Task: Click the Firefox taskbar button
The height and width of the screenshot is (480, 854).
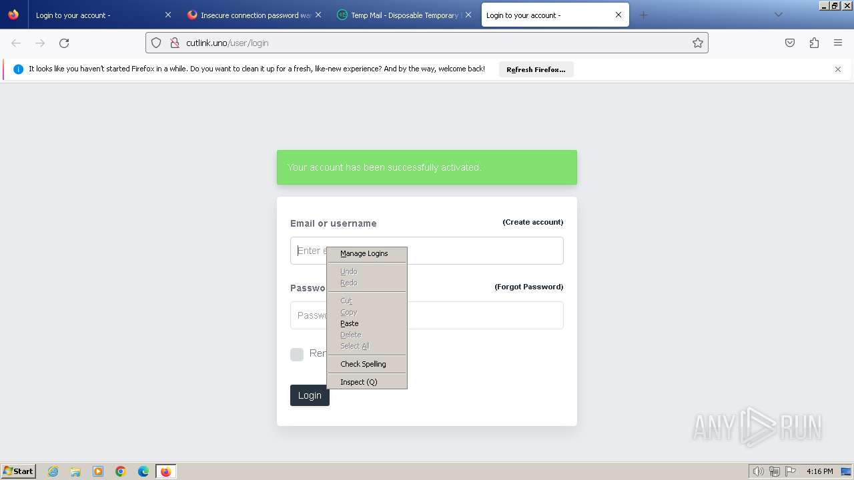Action: coord(165,471)
